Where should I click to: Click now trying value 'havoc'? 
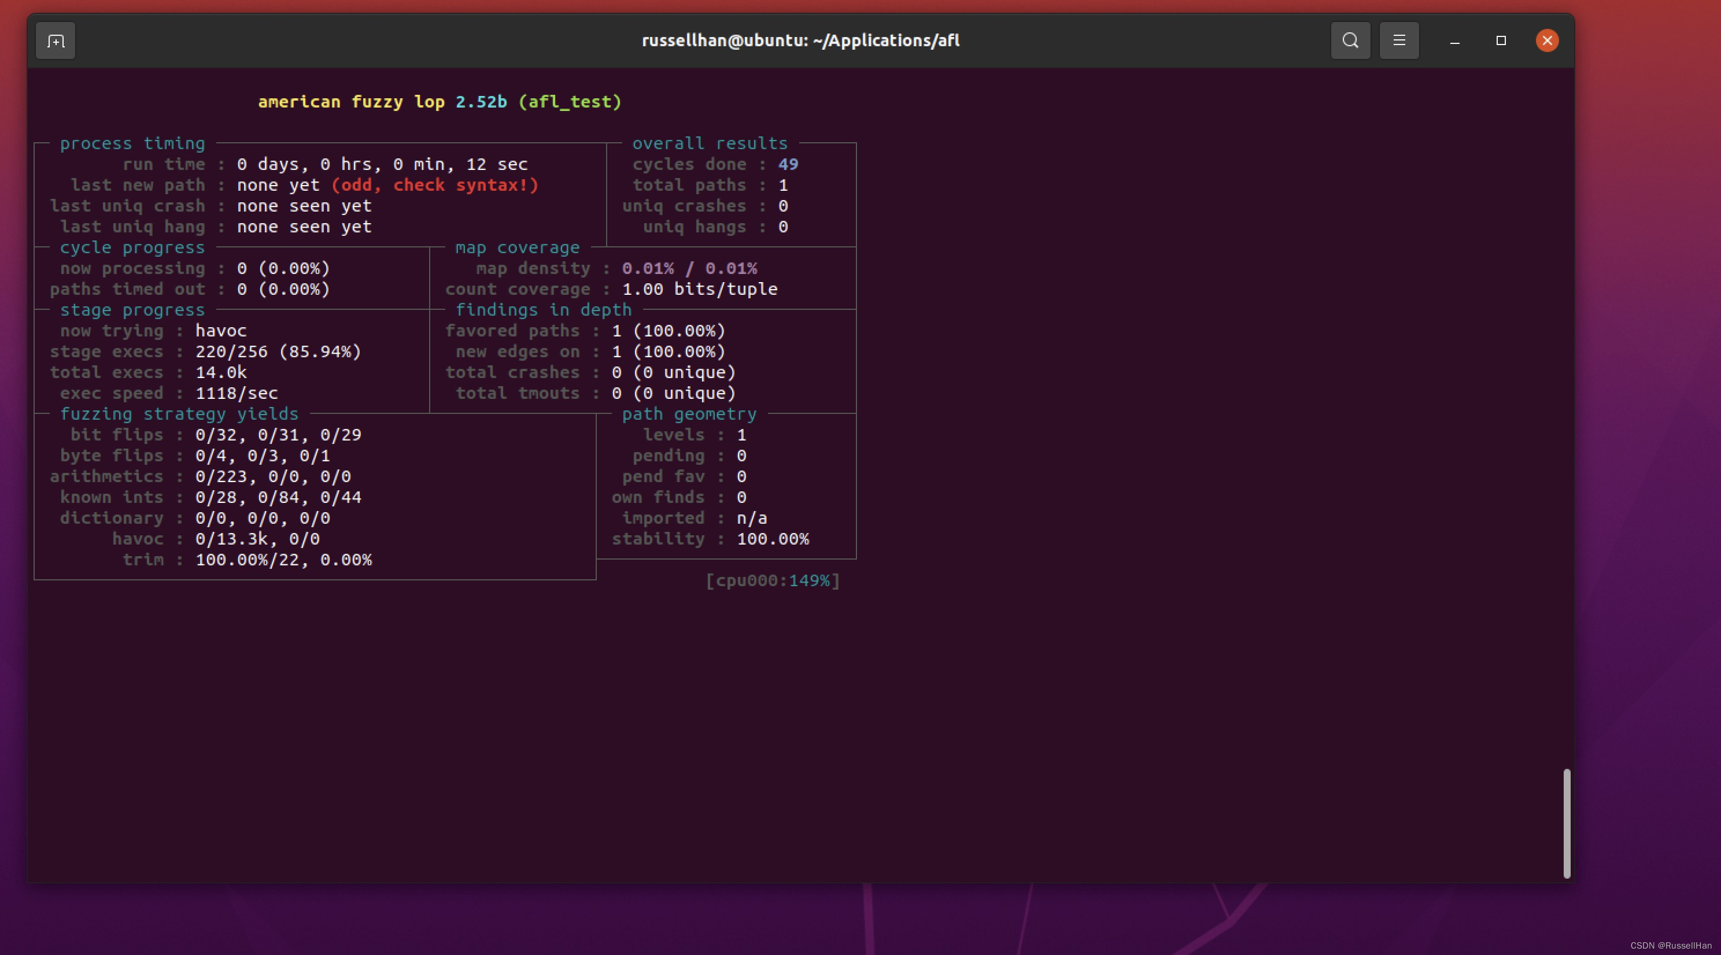point(221,331)
